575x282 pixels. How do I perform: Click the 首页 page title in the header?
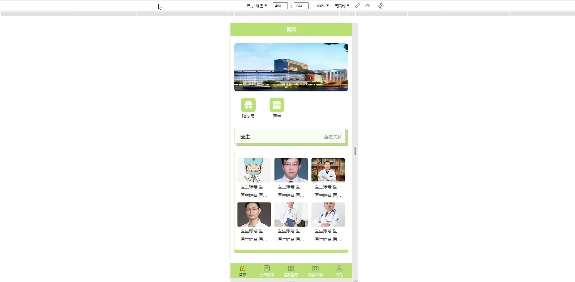[291, 29]
